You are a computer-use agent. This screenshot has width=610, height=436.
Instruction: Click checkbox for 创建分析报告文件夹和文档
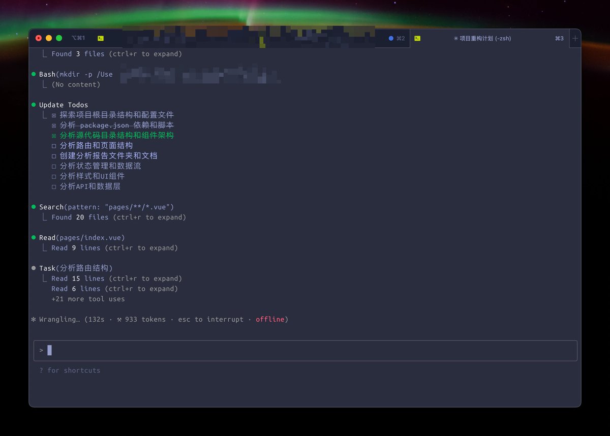[x=54, y=156]
